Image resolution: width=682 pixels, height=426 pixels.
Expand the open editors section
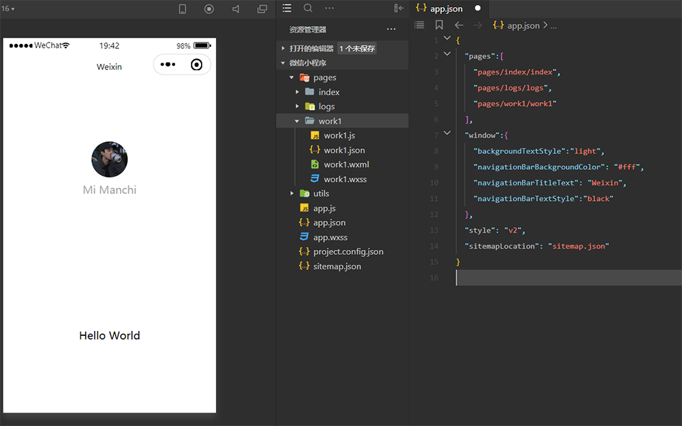pyautogui.click(x=283, y=48)
